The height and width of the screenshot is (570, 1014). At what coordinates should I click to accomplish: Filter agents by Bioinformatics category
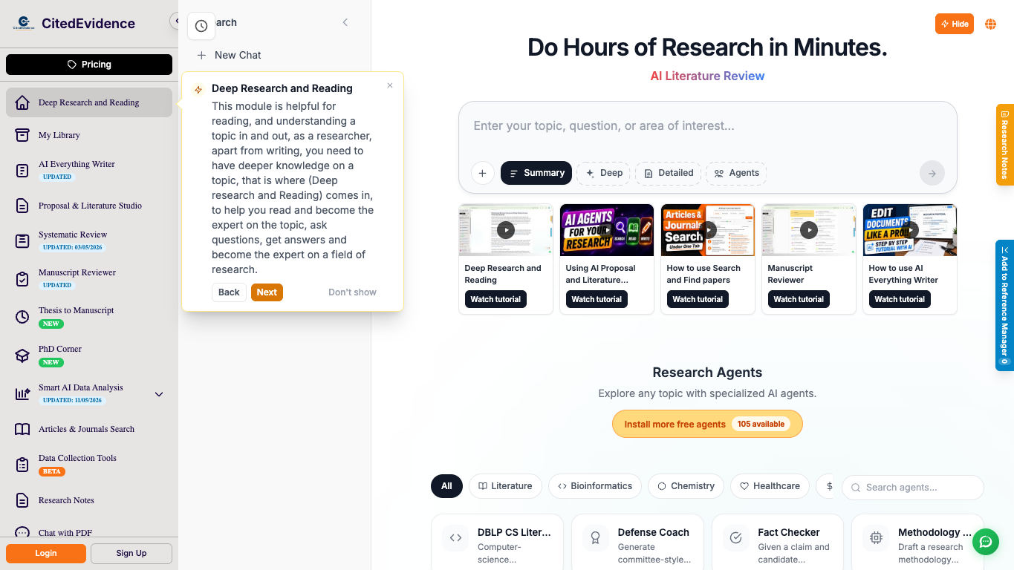[595, 486]
